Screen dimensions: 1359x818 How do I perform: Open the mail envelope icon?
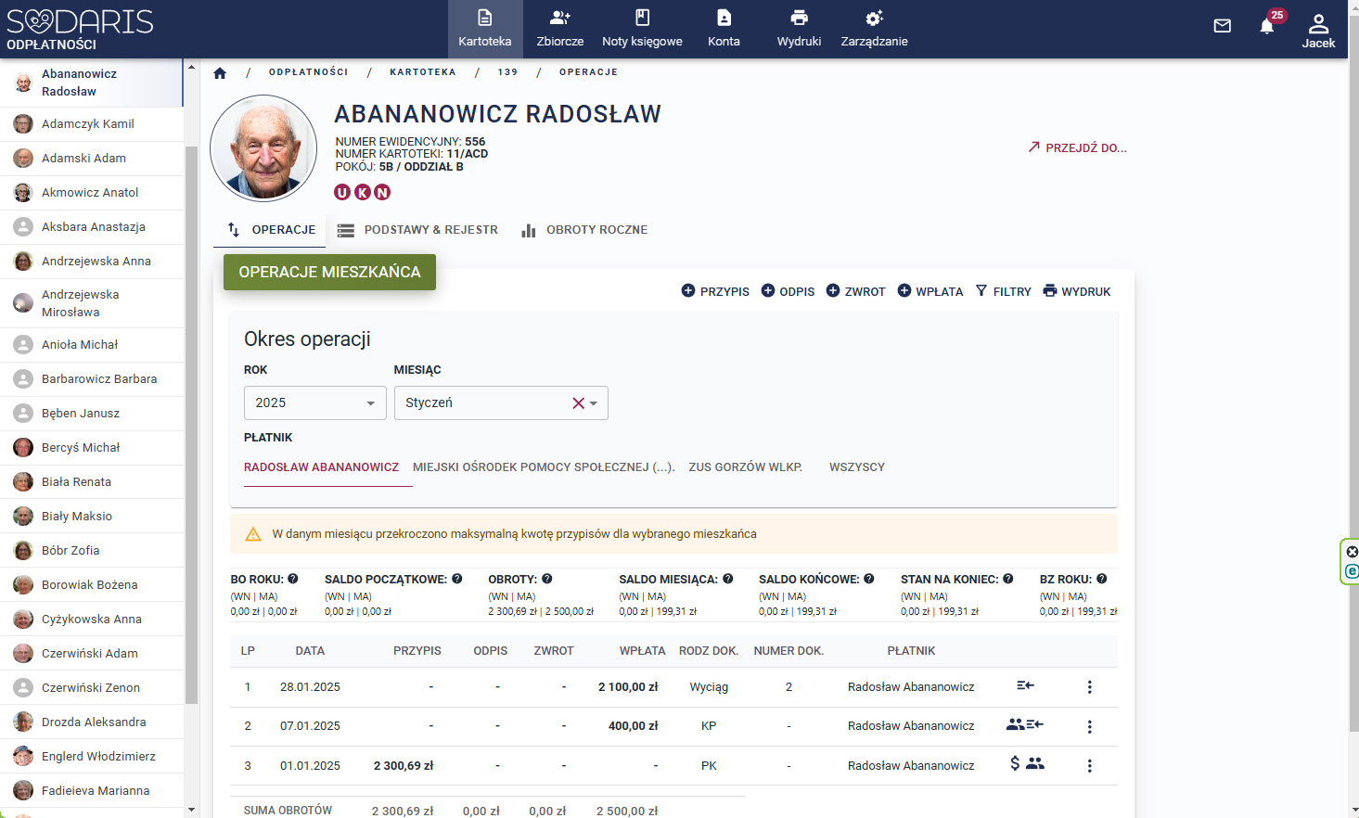pos(1222,26)
